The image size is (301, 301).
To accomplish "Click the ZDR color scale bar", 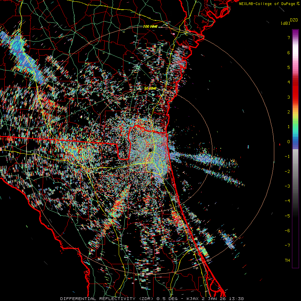I will (x=295, y=148).
